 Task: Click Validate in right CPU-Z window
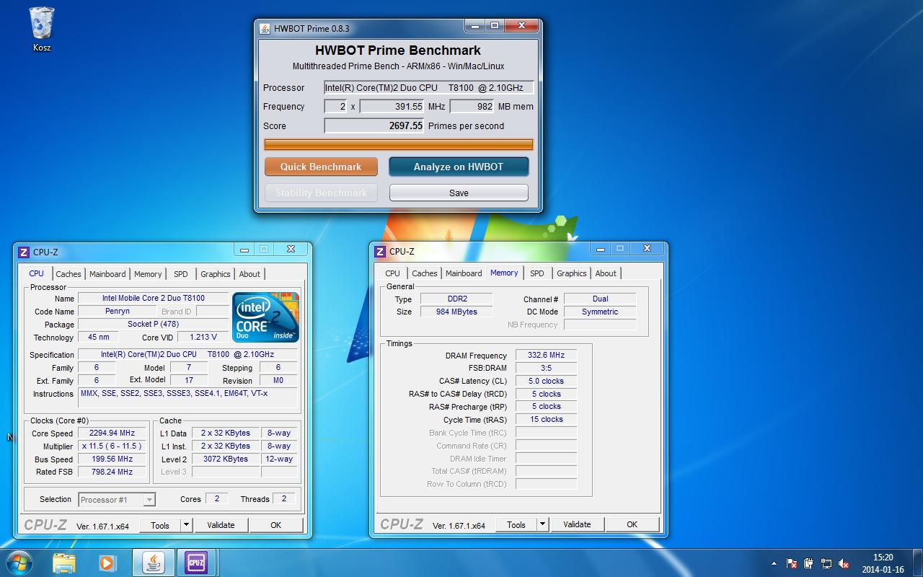click(x=577, y=524)
